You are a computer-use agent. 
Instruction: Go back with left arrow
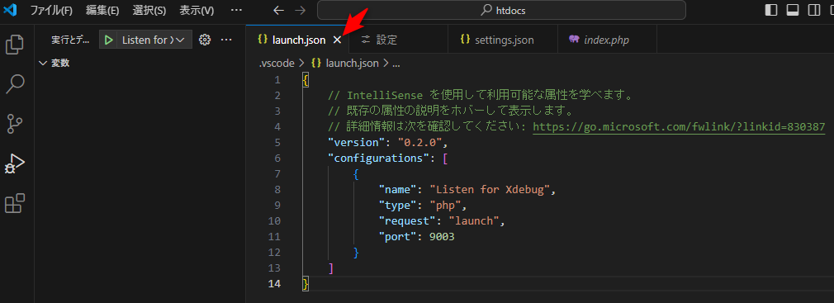click(x=277, y=10)
